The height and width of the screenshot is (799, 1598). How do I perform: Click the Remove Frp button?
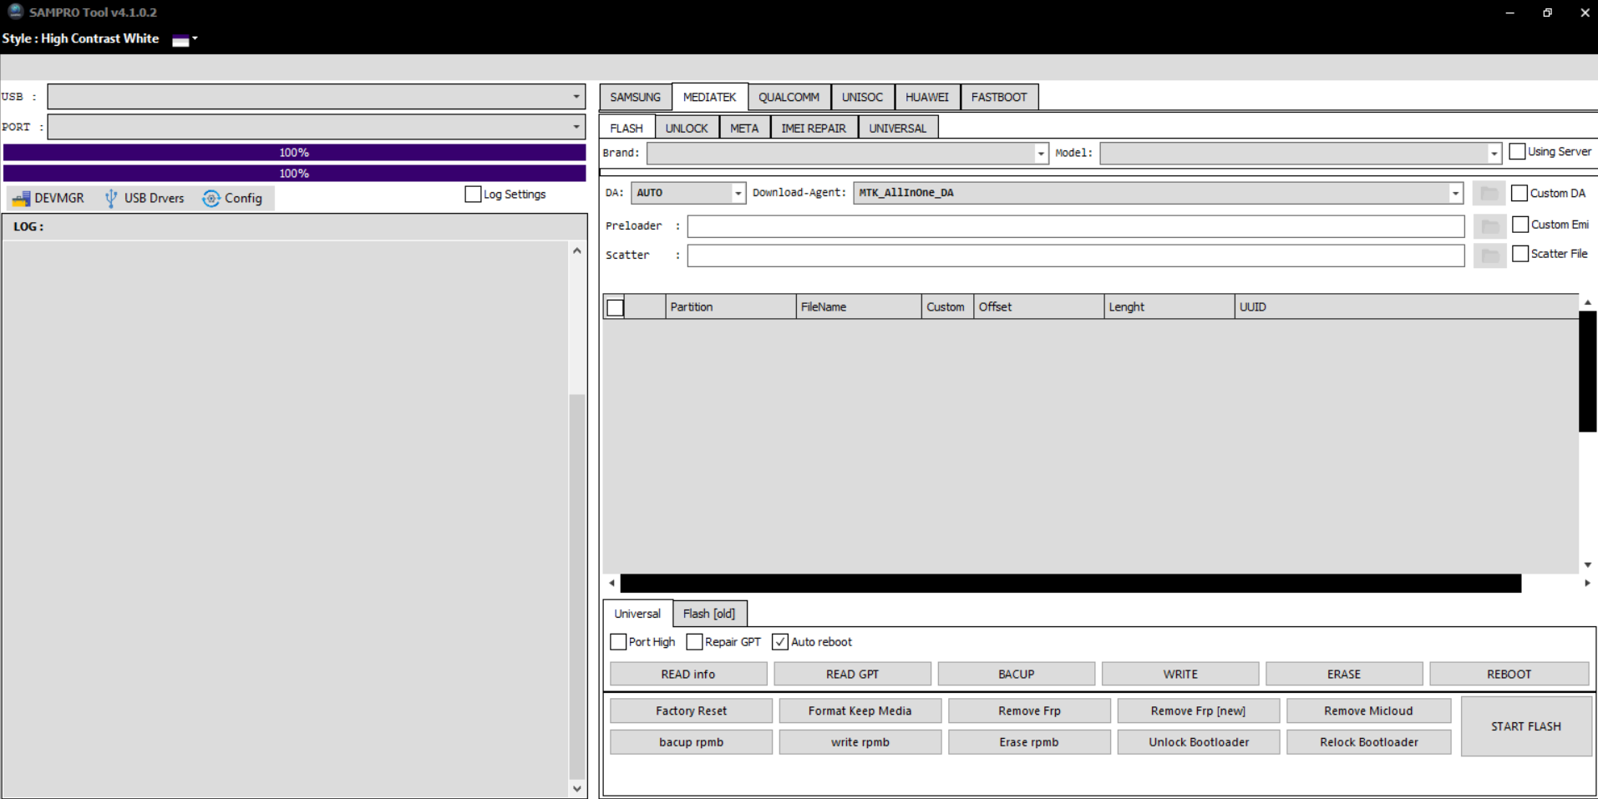coord(1029,711)
